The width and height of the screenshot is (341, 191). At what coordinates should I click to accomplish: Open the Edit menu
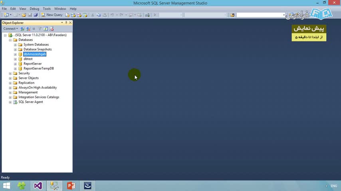click(x=13, y=9)
